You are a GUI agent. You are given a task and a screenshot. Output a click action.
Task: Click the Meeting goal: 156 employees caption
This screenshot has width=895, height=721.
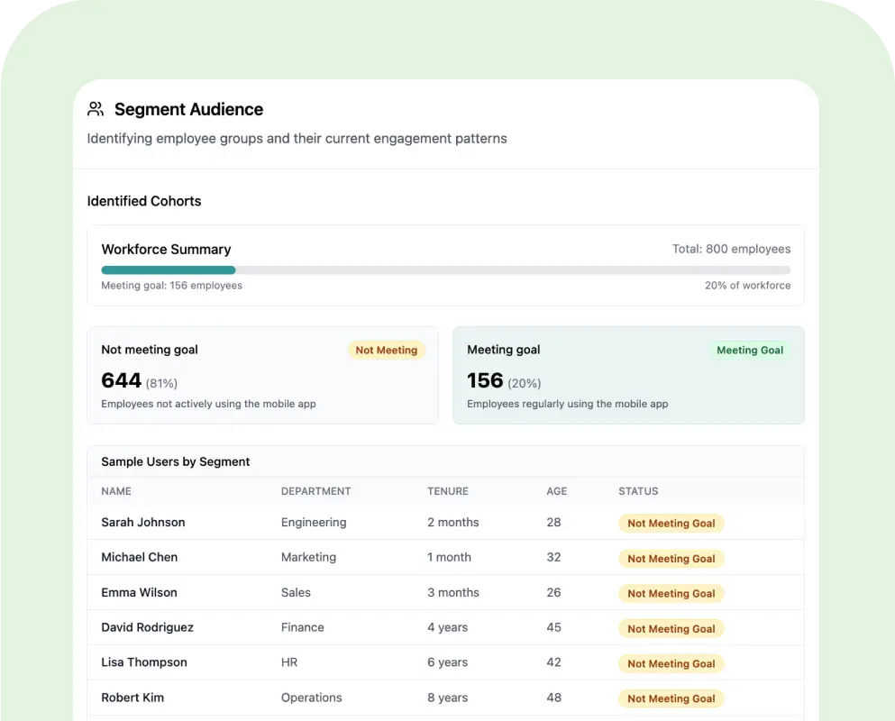(172, 286)
